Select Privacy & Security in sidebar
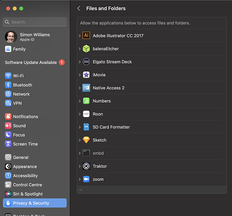 [x=35, y=203]
